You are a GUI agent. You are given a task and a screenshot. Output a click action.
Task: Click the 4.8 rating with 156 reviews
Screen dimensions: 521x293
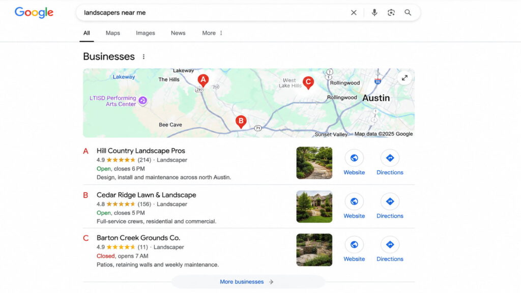(124, 204)
